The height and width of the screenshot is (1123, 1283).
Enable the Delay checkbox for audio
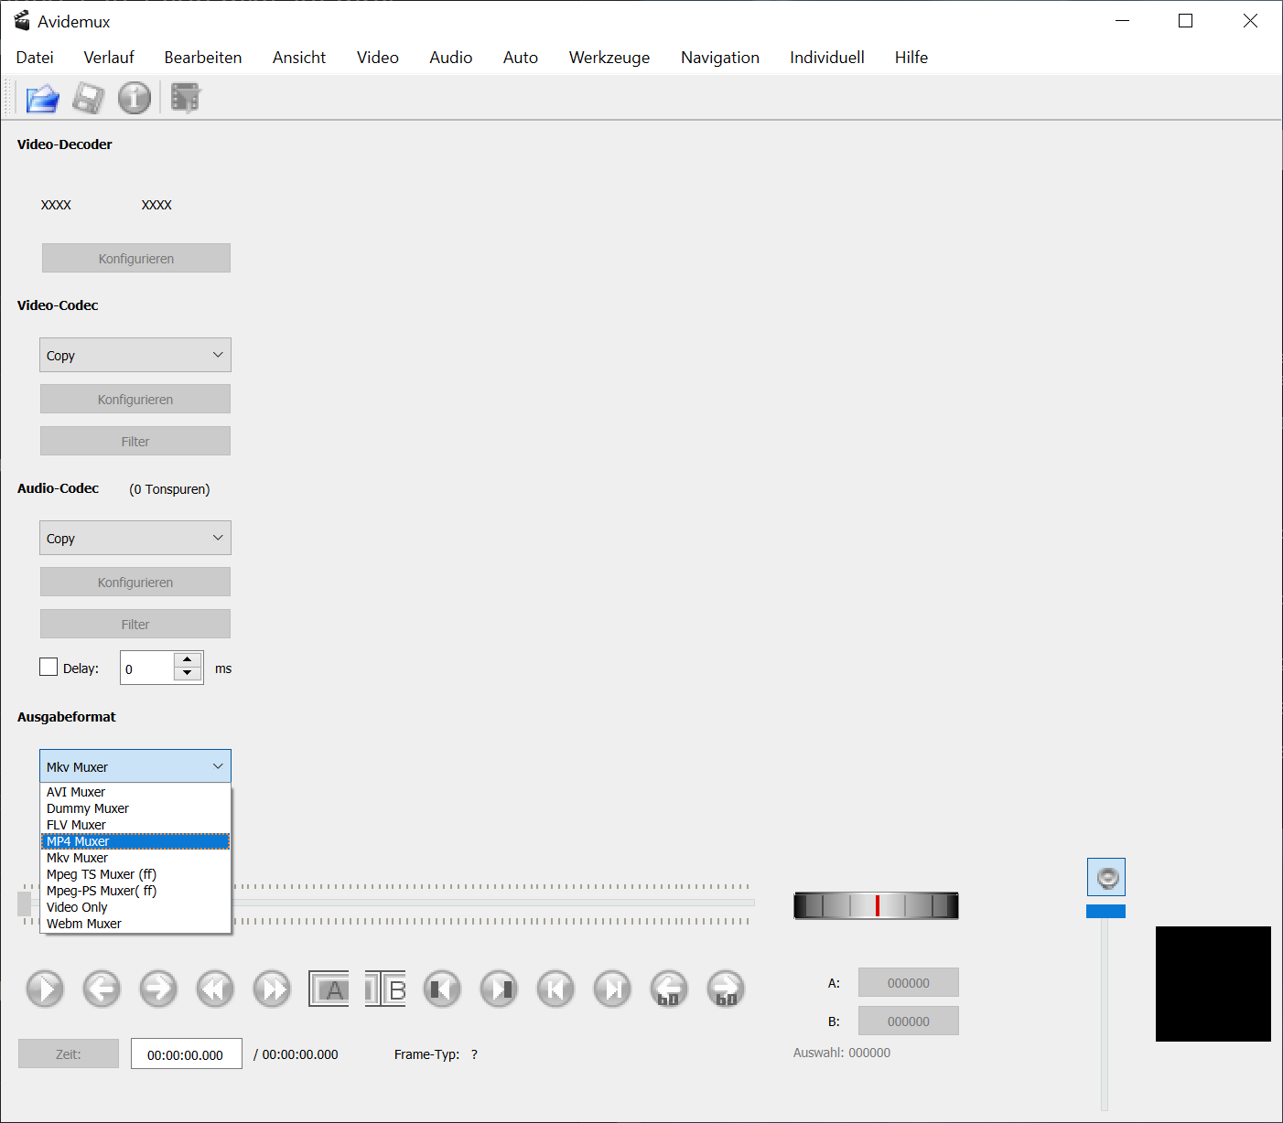(49, 667)
